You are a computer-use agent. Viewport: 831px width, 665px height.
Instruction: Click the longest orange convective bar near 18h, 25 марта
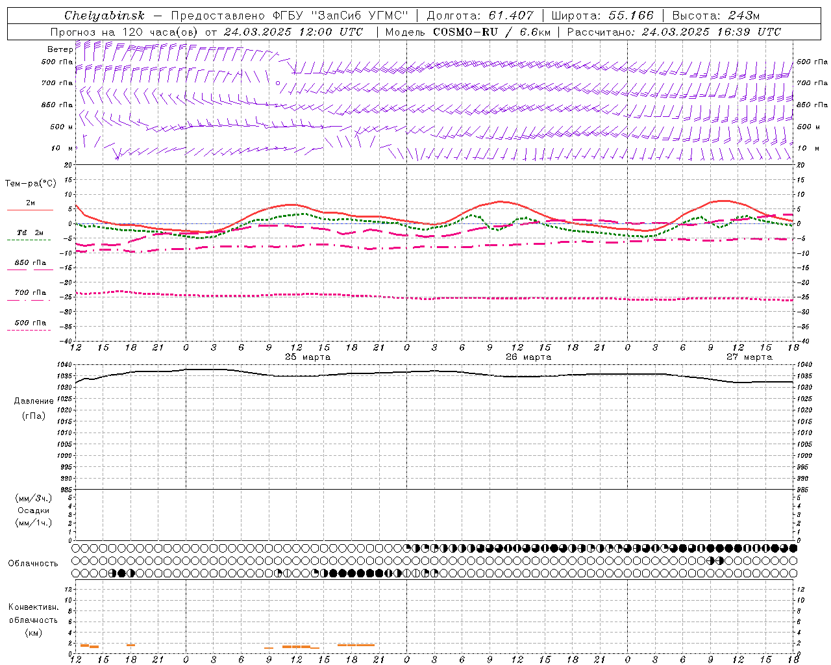(x=356, y=645)
